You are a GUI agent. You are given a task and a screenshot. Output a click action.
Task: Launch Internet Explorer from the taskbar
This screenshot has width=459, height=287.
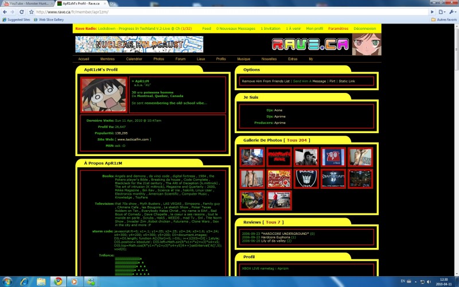click(25, 282)
